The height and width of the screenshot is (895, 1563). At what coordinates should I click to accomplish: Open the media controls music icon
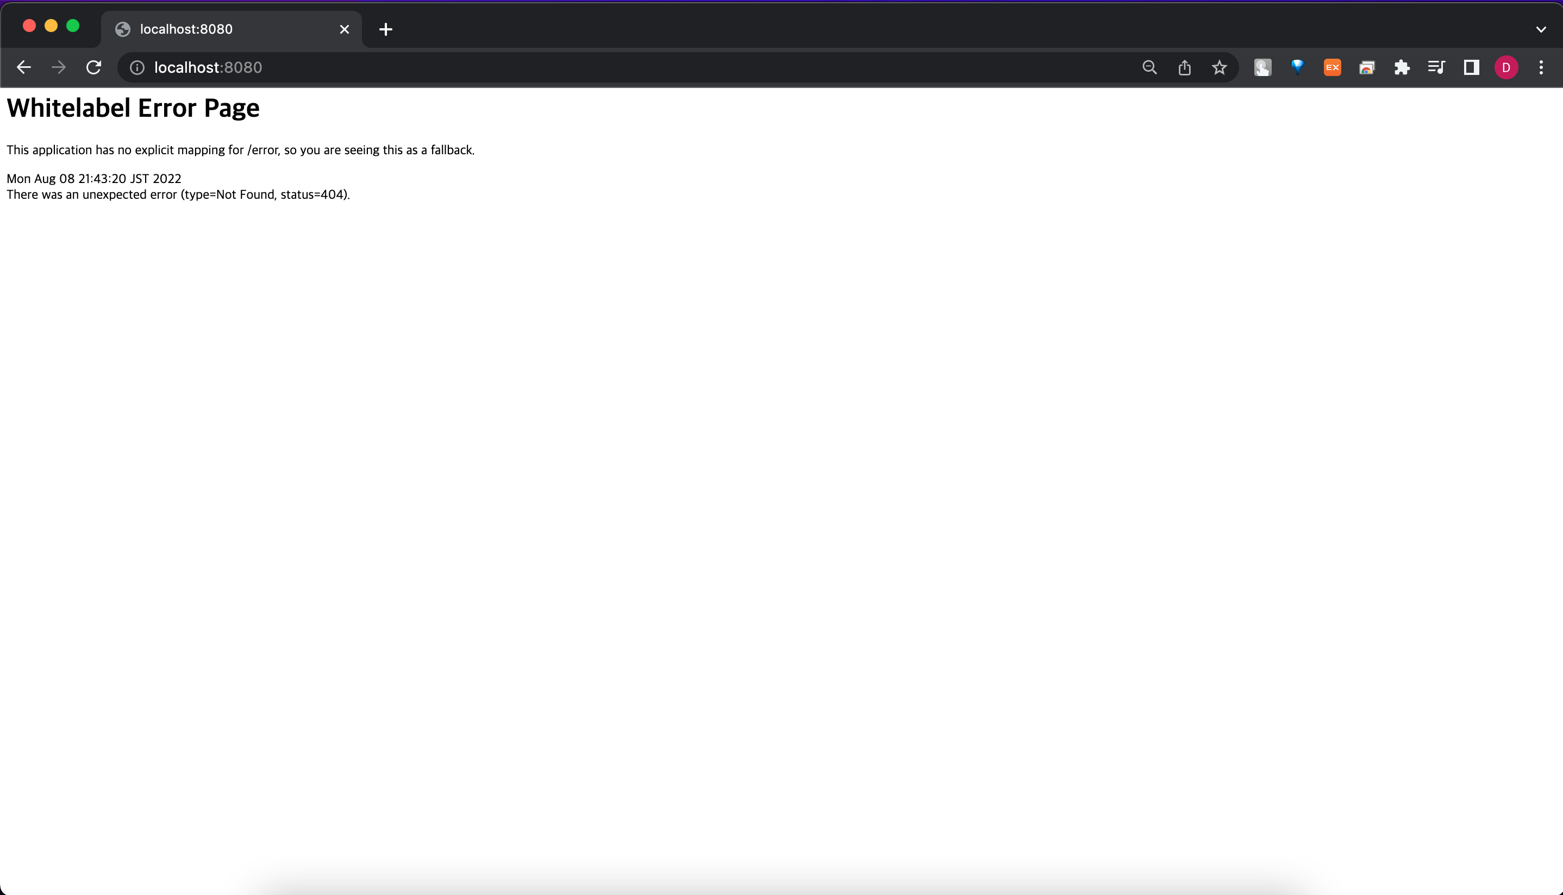pyautogui.click(x=1436, y=68)
